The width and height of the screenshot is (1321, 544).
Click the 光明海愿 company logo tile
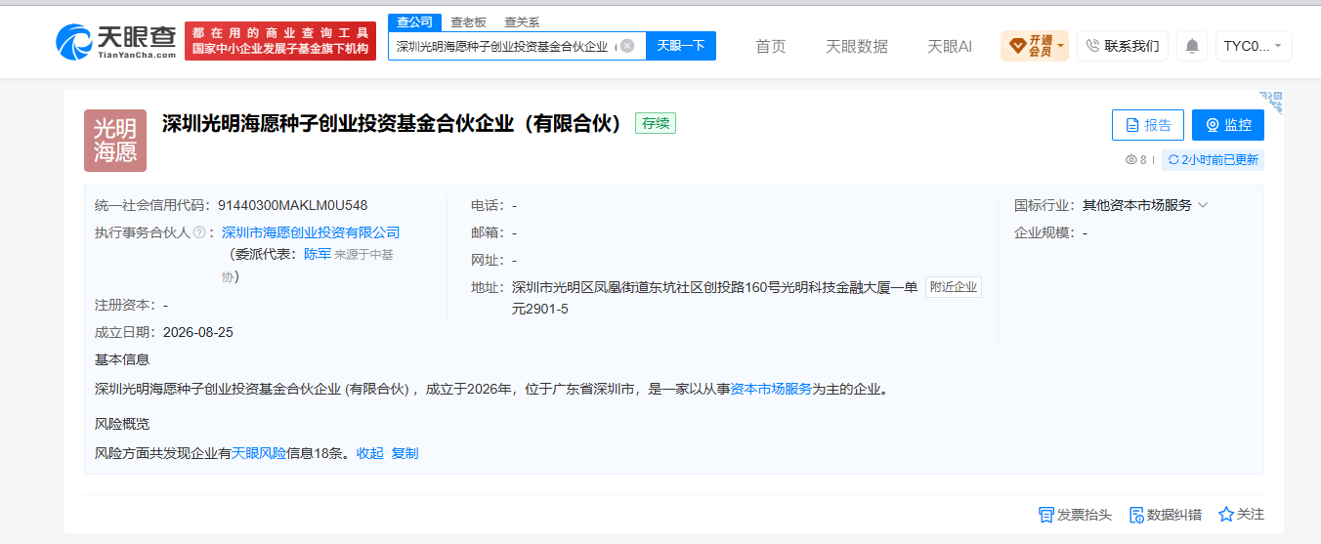[115, 141]
